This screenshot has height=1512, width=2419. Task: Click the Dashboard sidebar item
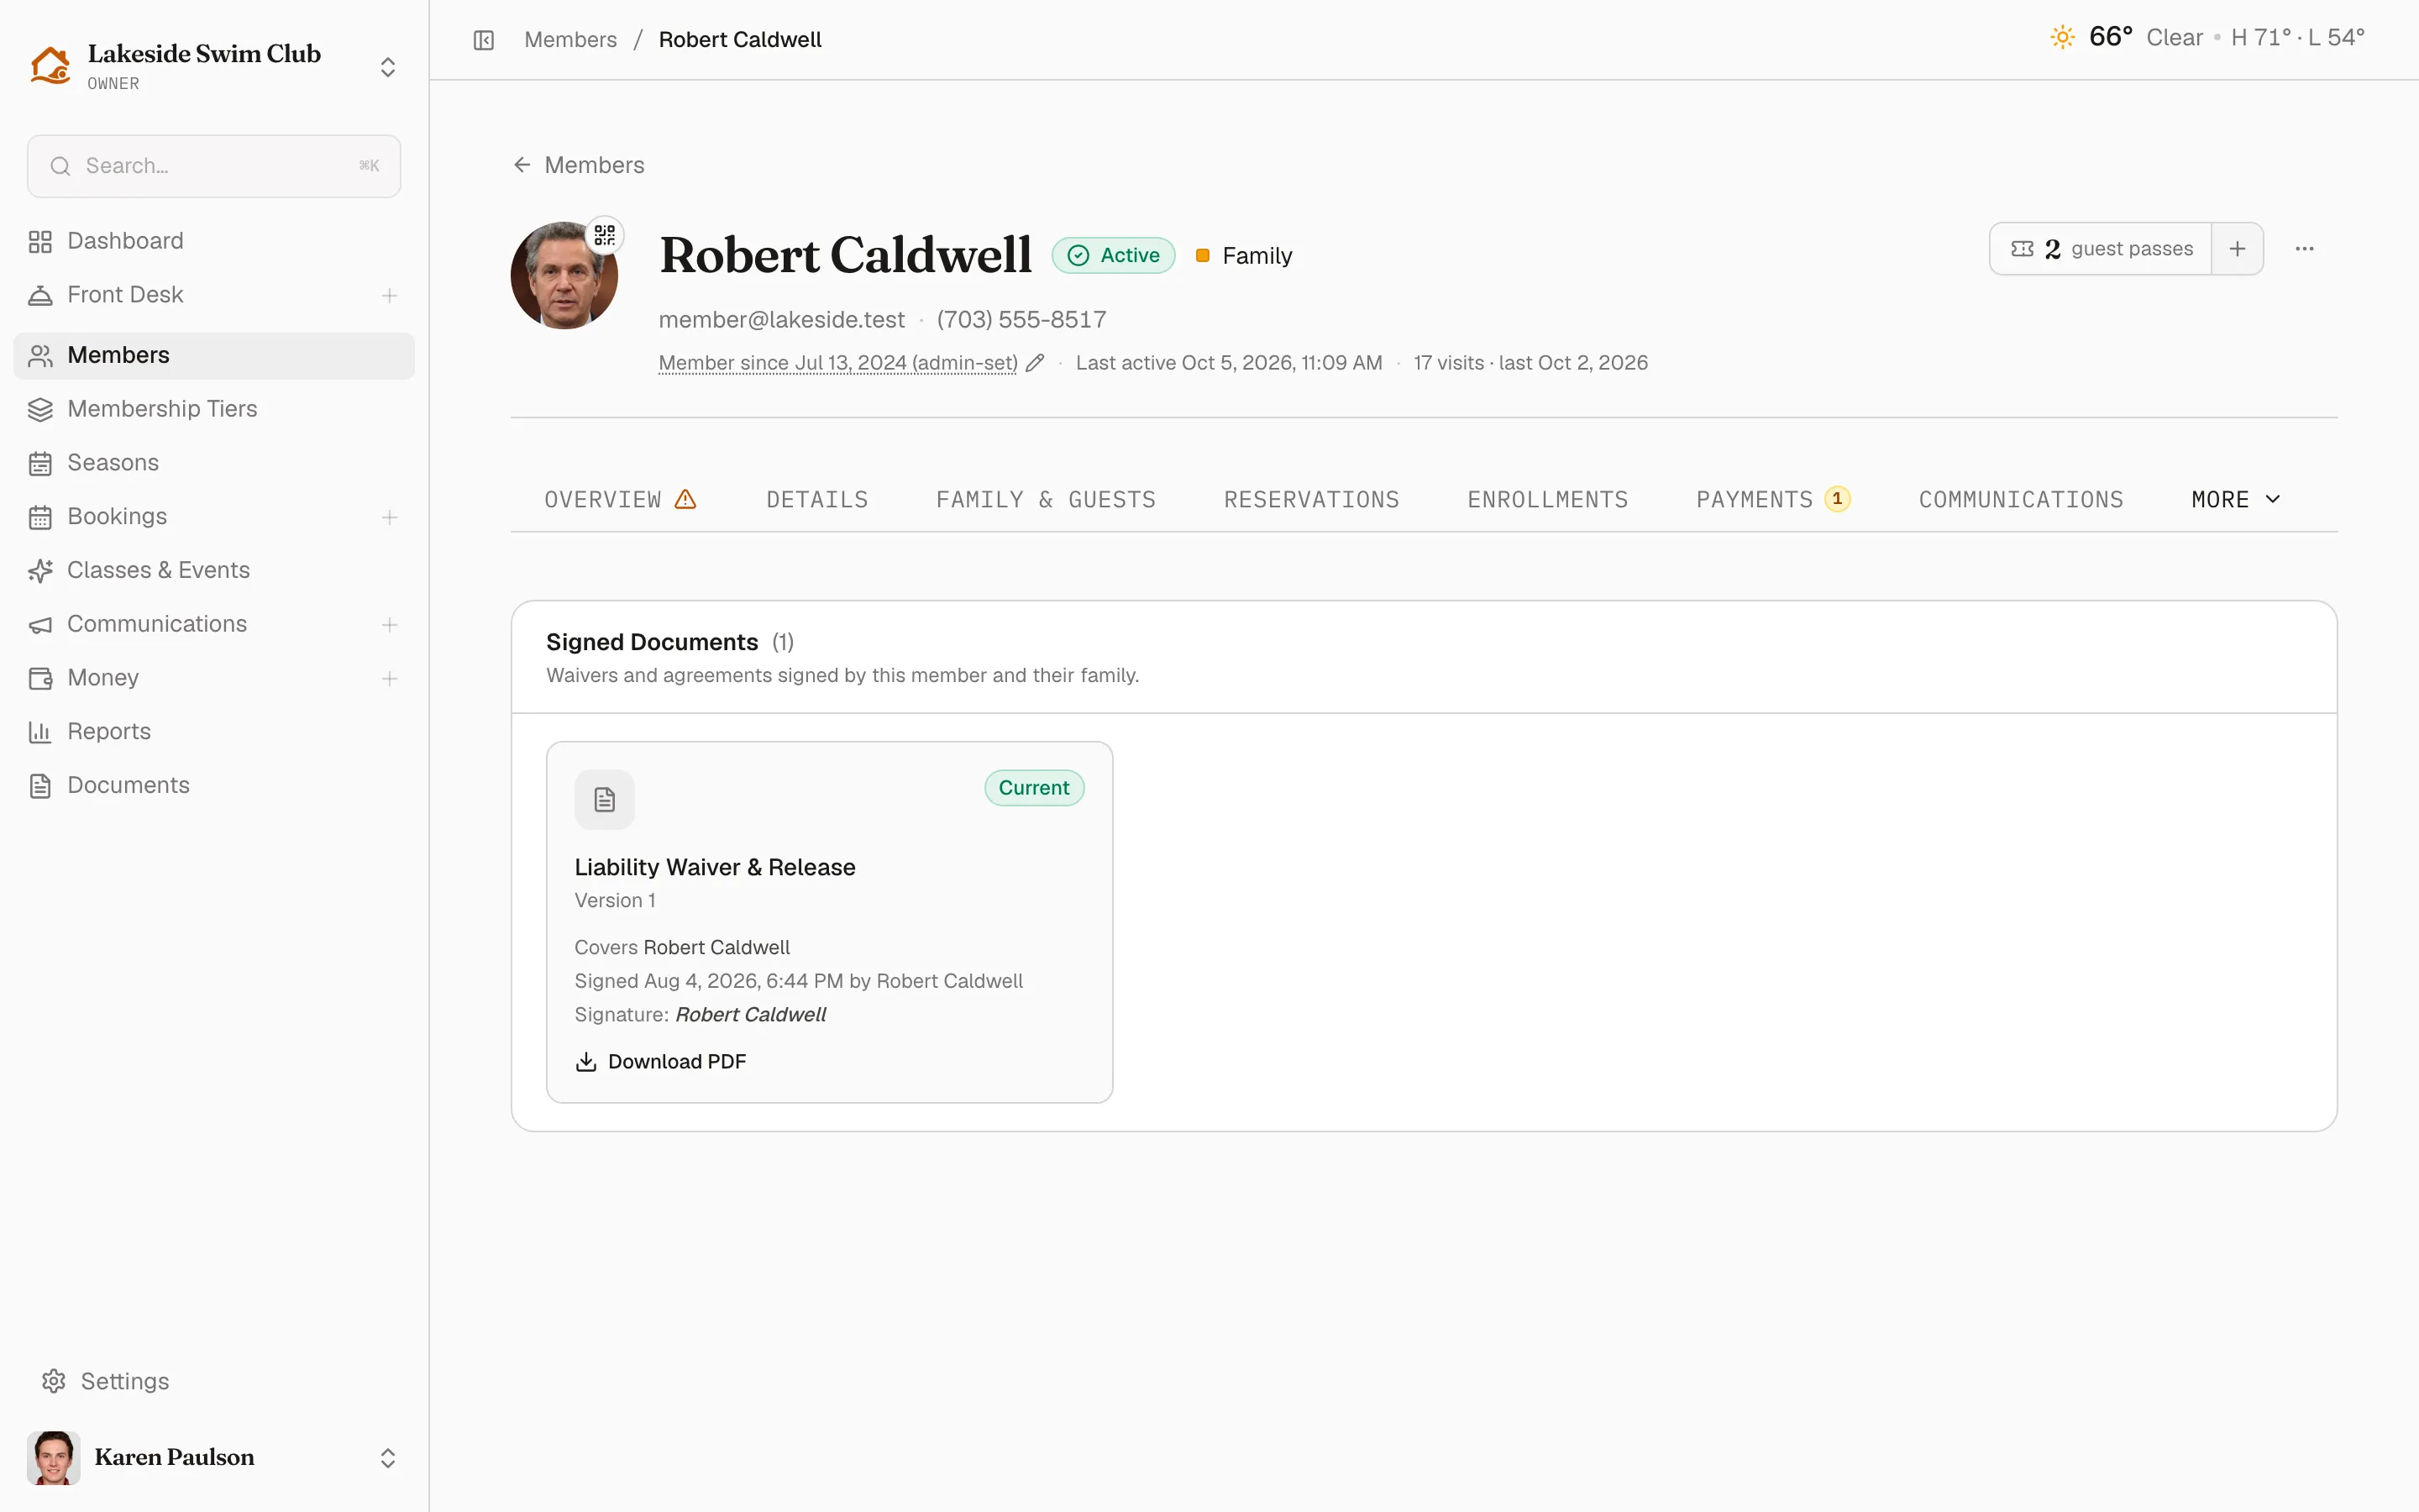click(x=214, y=241)
